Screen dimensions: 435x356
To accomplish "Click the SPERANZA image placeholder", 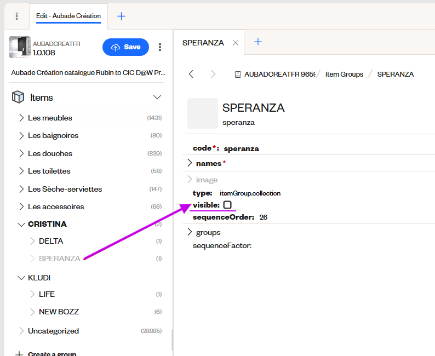I will point(203,113).
